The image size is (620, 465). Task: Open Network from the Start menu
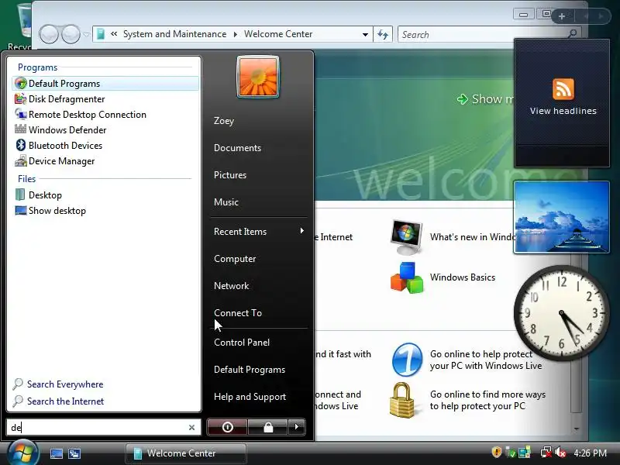pos(231,285)
